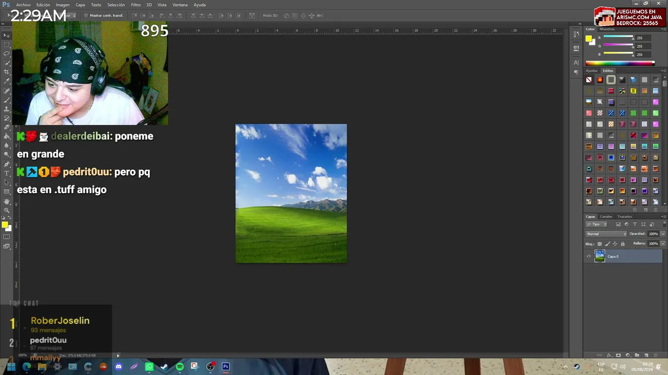Toggle the 'Mostrar contr. transf.' checkbox
Screen dimensions: 668x375
click(86, 16)
